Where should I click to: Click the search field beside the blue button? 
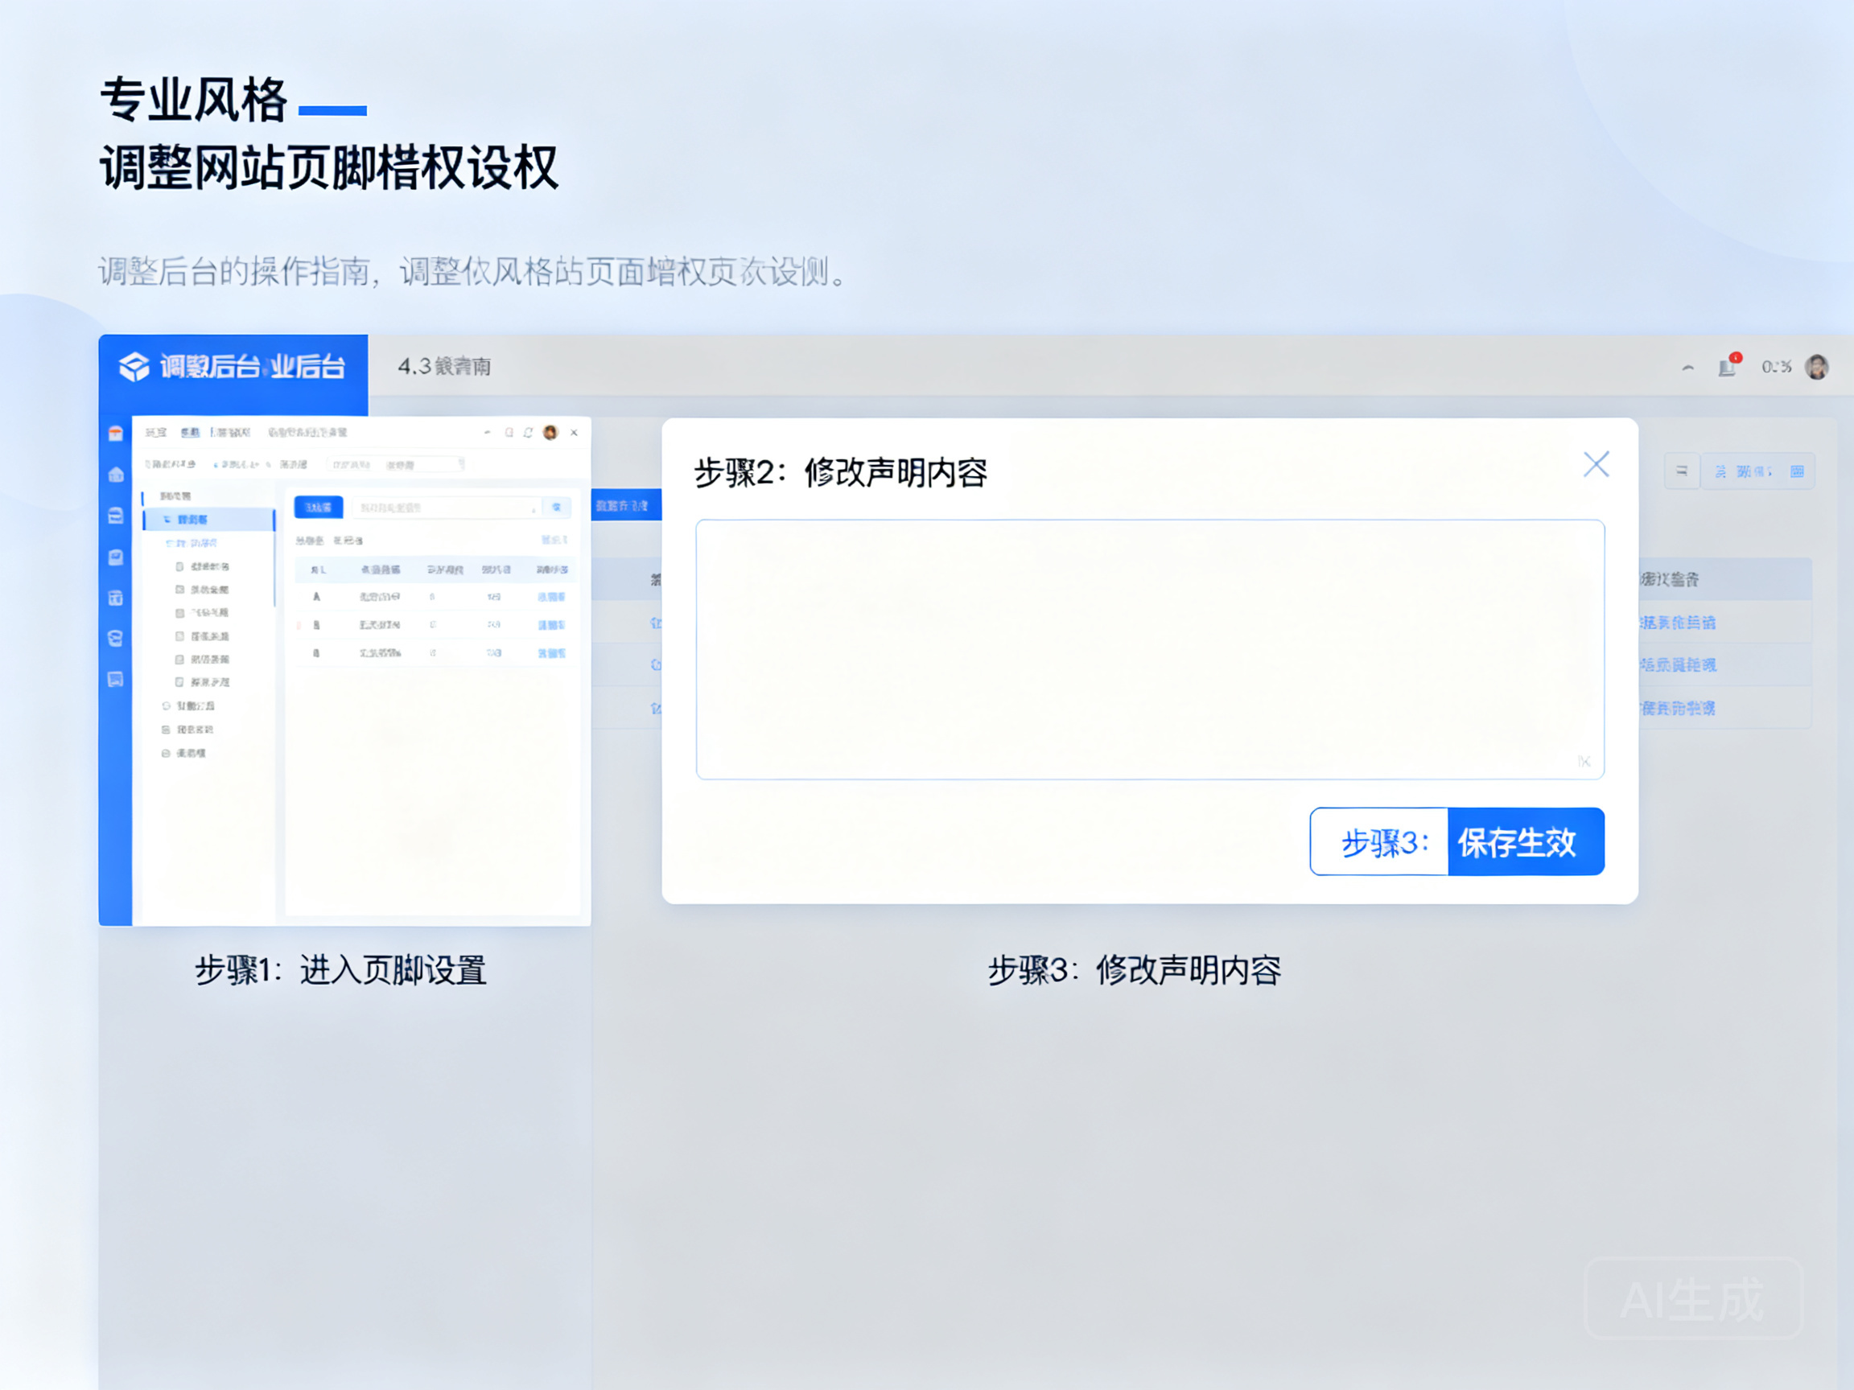coord(447,507)
